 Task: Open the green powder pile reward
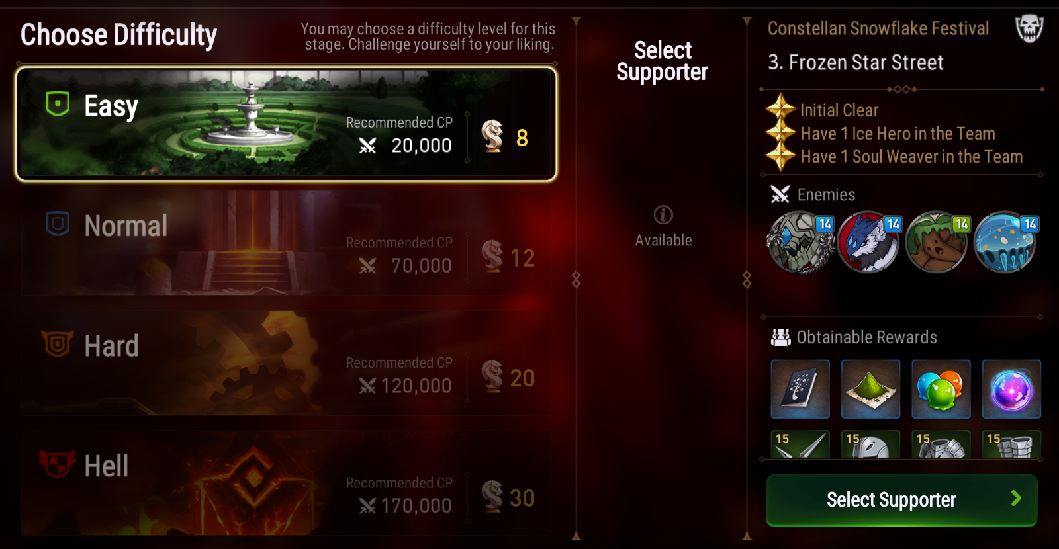click(870, 389)
